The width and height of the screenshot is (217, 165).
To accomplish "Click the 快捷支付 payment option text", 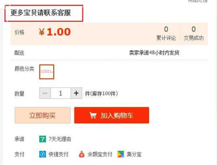I will (x=58, y=154).
